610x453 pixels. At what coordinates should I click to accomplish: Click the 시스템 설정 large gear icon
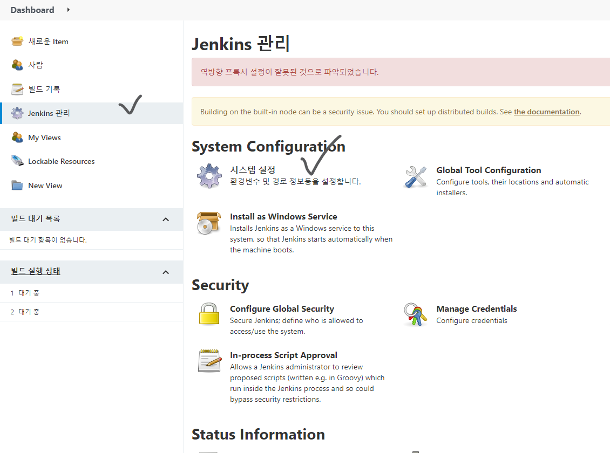[209, 176]
